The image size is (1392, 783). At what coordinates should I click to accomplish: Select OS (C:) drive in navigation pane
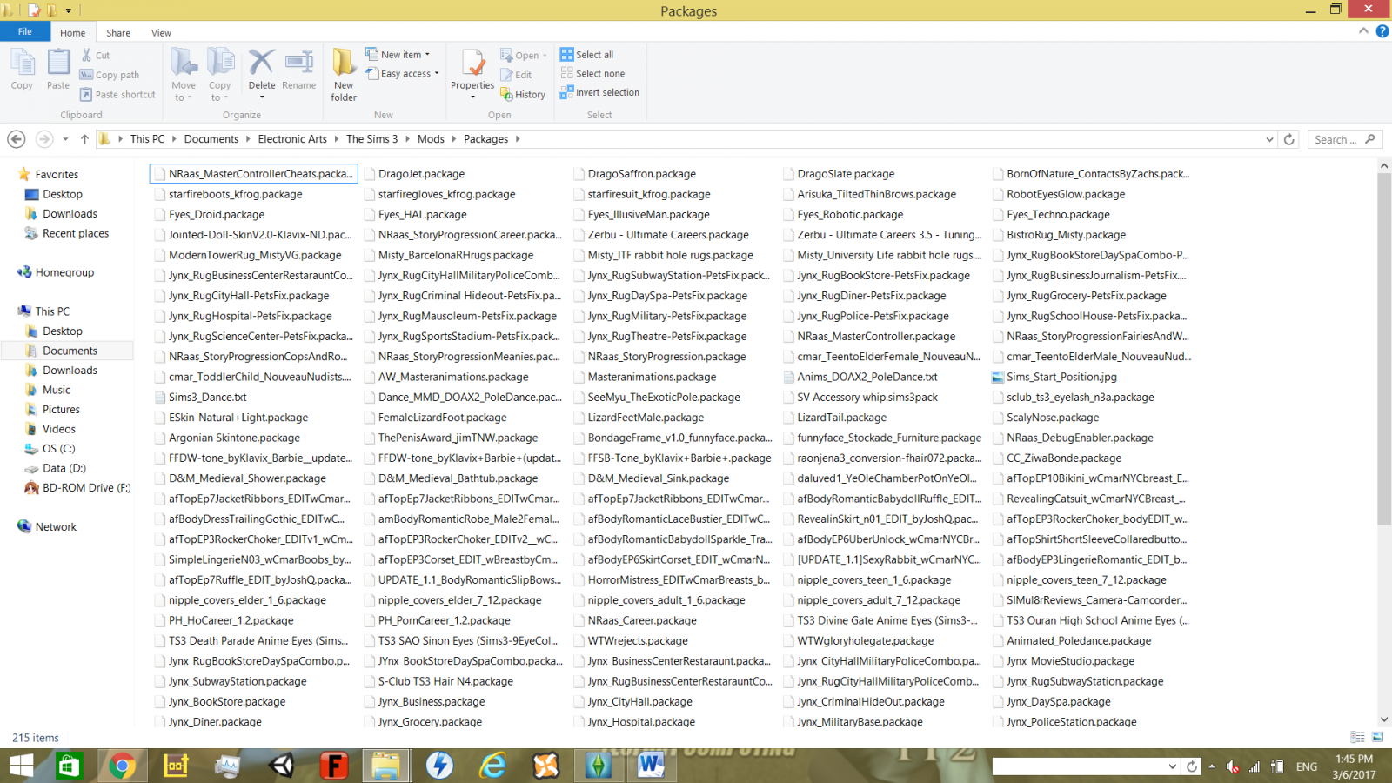59,449
